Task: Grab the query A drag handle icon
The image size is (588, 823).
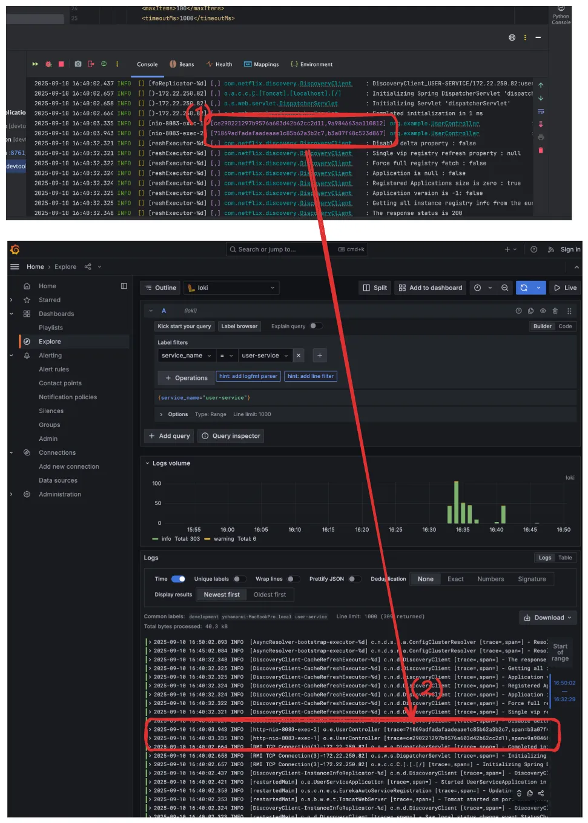Action: 569,311
